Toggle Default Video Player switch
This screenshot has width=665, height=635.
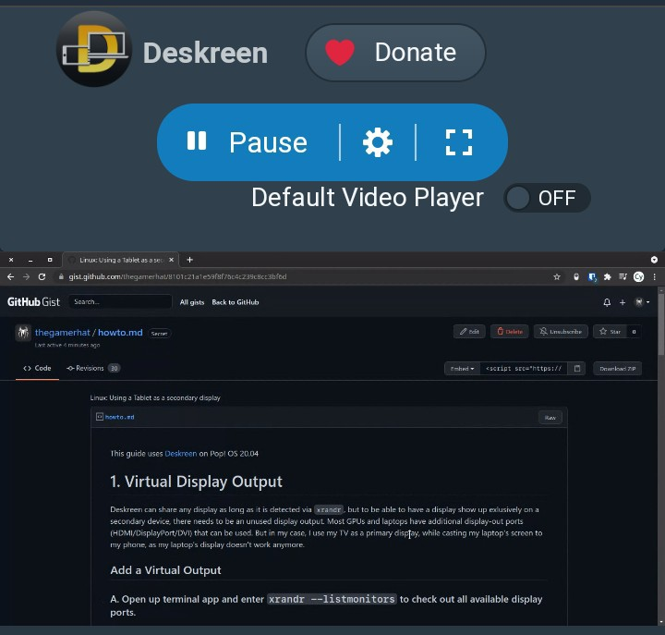pyautogui.click(x=547, y=198)
